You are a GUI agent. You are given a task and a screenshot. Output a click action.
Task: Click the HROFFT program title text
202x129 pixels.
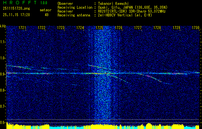click(20, 3)
